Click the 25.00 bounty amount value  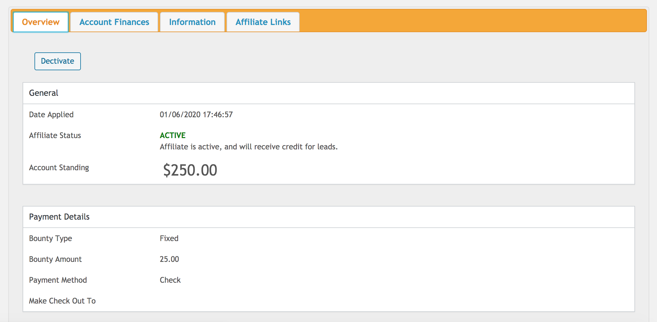(x=169, y=259)
